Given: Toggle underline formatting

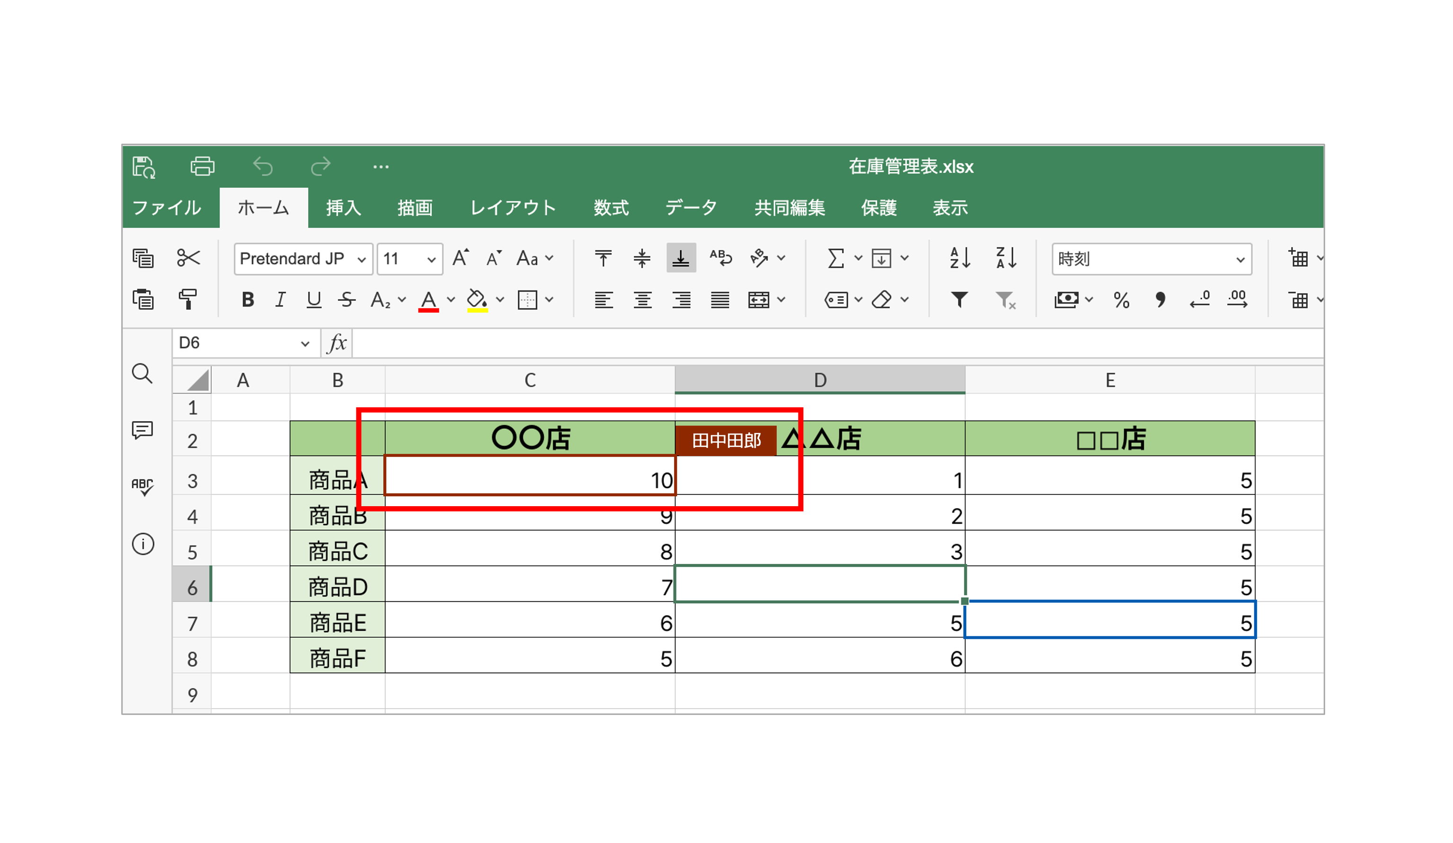Looking at the screenshot, I should click(x=313, y=299).
